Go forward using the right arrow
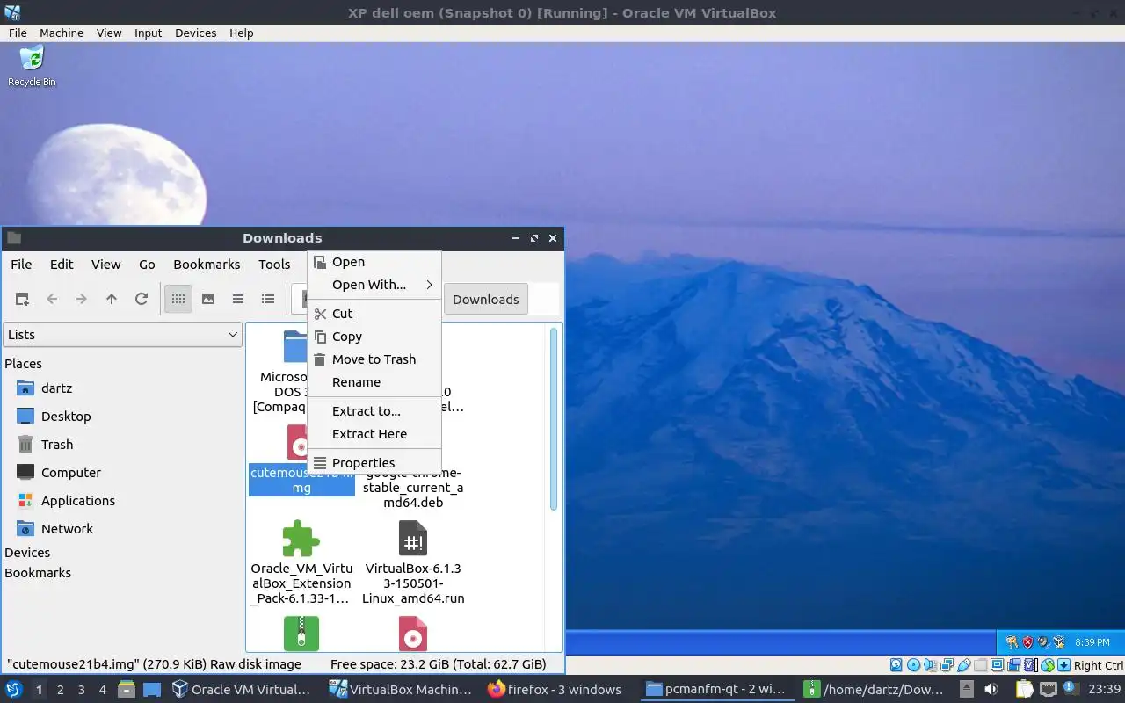The height and width of the screenshot is (703, 1125). tap(82, 299)
